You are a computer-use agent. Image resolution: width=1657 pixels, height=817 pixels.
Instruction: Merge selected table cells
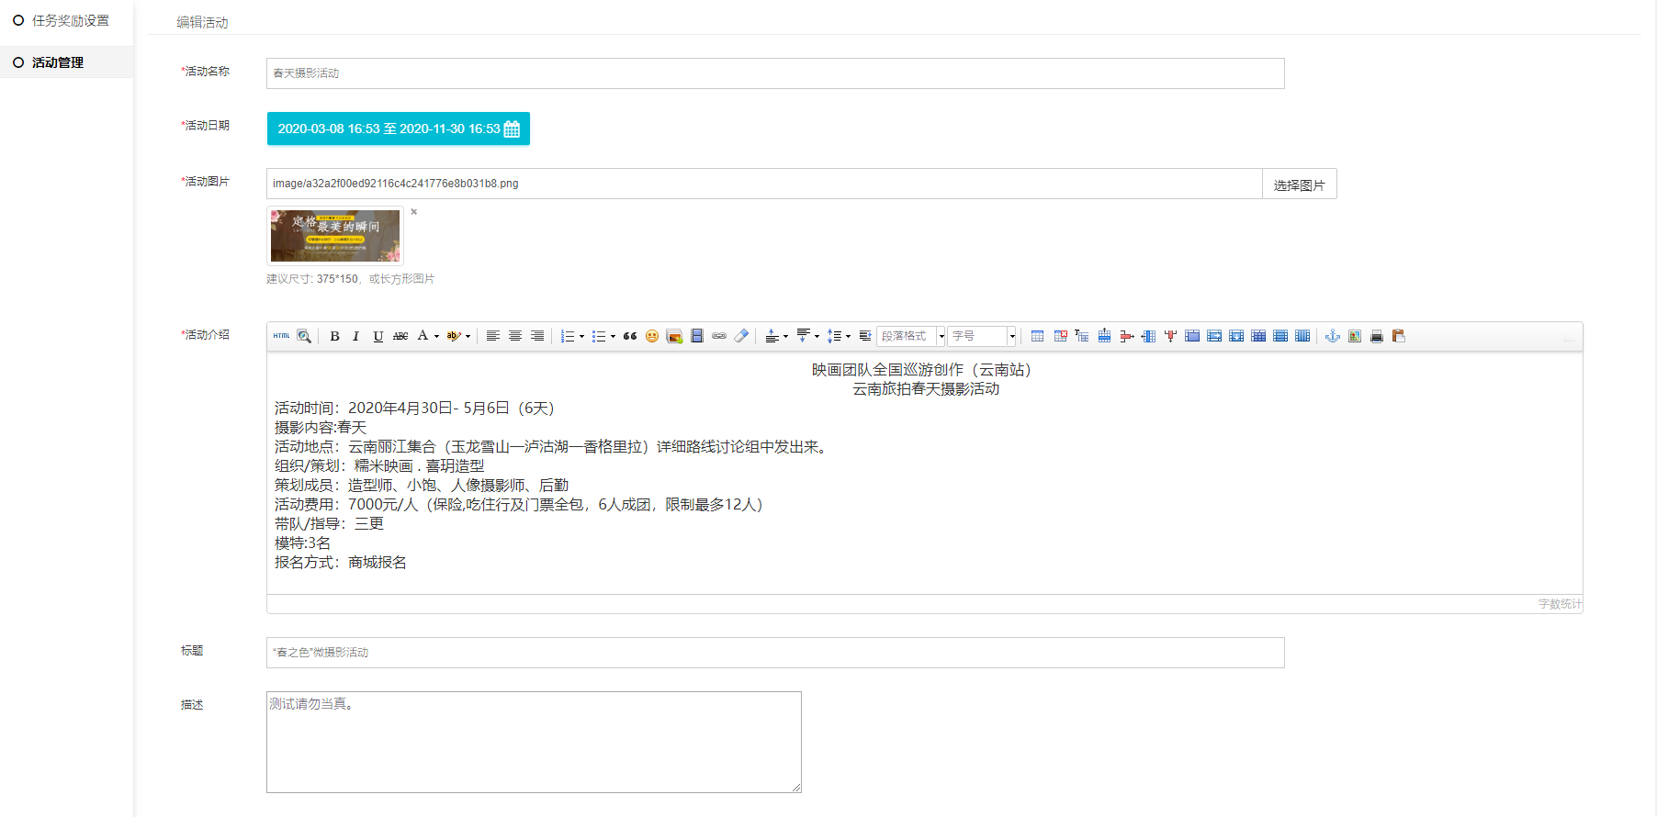[x=1192, y=336]
